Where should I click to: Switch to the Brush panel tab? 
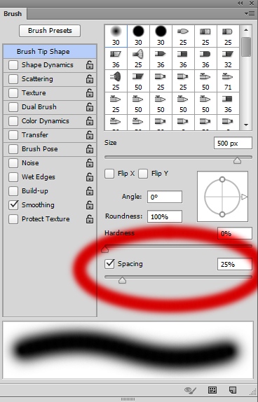(13, 14)
